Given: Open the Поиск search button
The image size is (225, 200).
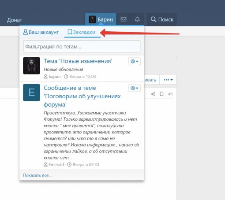Looking at the screenshot, I should pyautogui.click(x=162, y=19).
